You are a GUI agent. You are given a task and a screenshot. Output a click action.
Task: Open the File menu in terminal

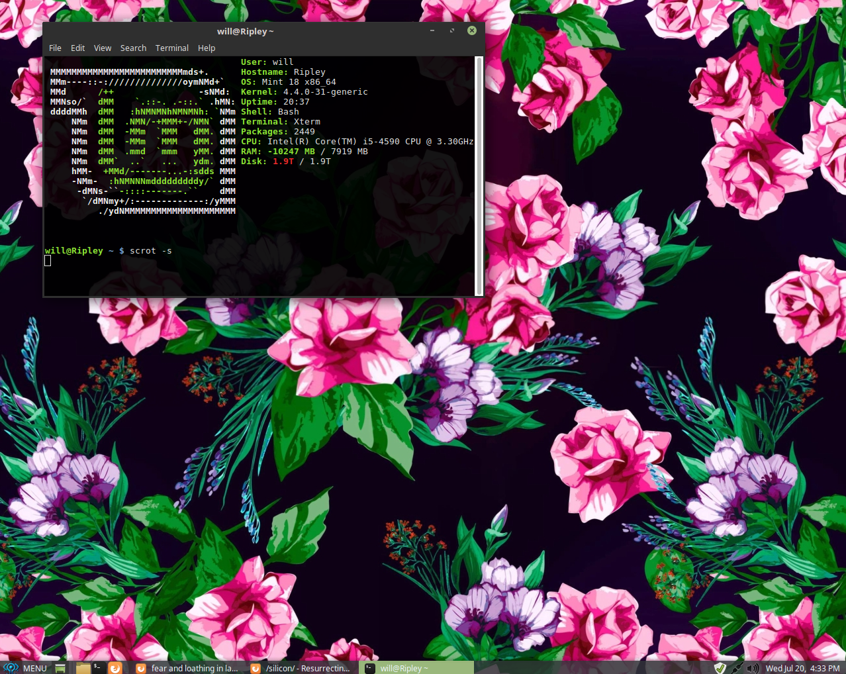pos(55,48)
